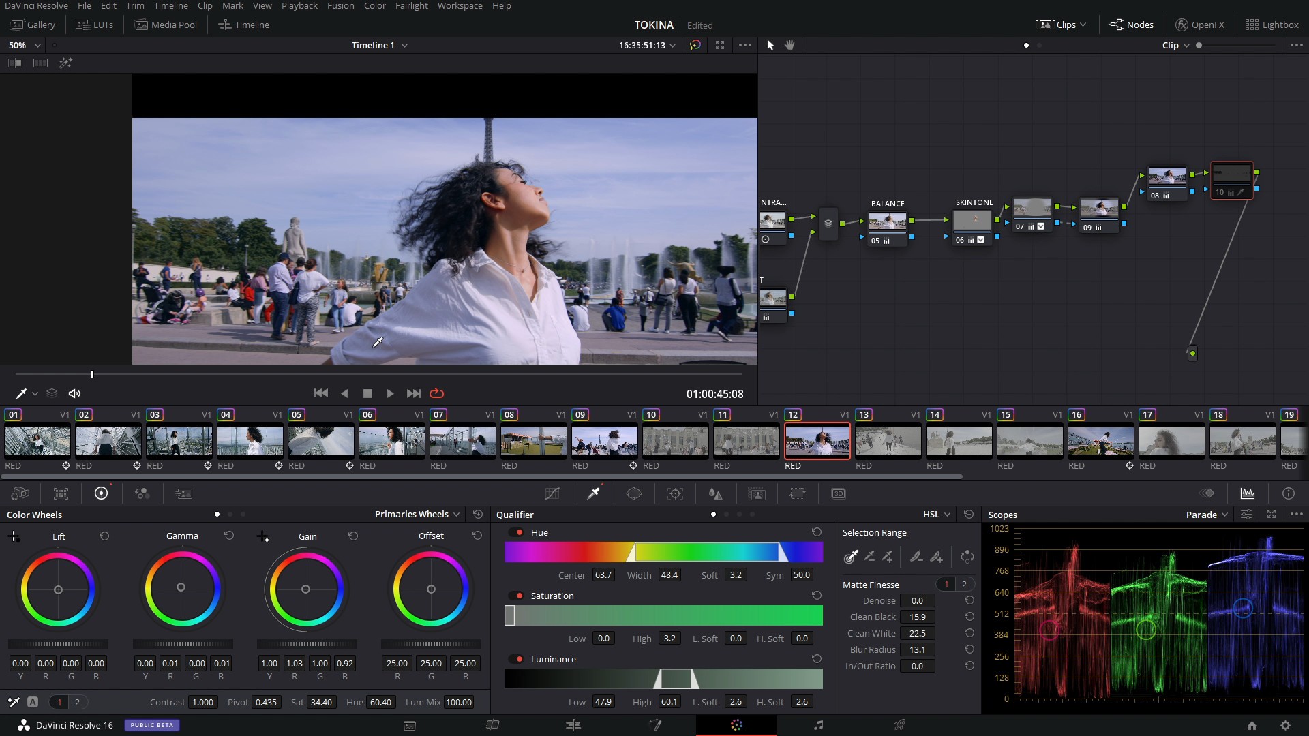Screen dimensions: 1309x736
Task: Show the Nodes panel button
Action: pyautogui.click(x=1131, y=25)
